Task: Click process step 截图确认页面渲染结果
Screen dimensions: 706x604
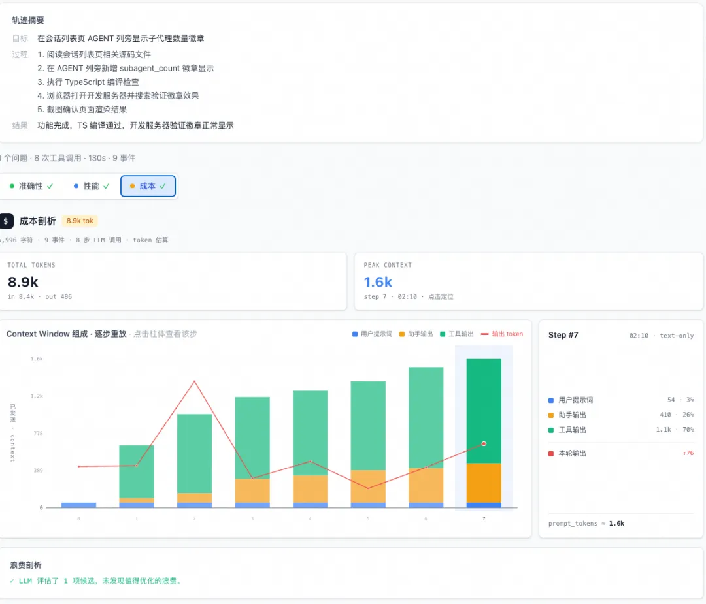Action: pyautogui.click(x=82, y=109)
